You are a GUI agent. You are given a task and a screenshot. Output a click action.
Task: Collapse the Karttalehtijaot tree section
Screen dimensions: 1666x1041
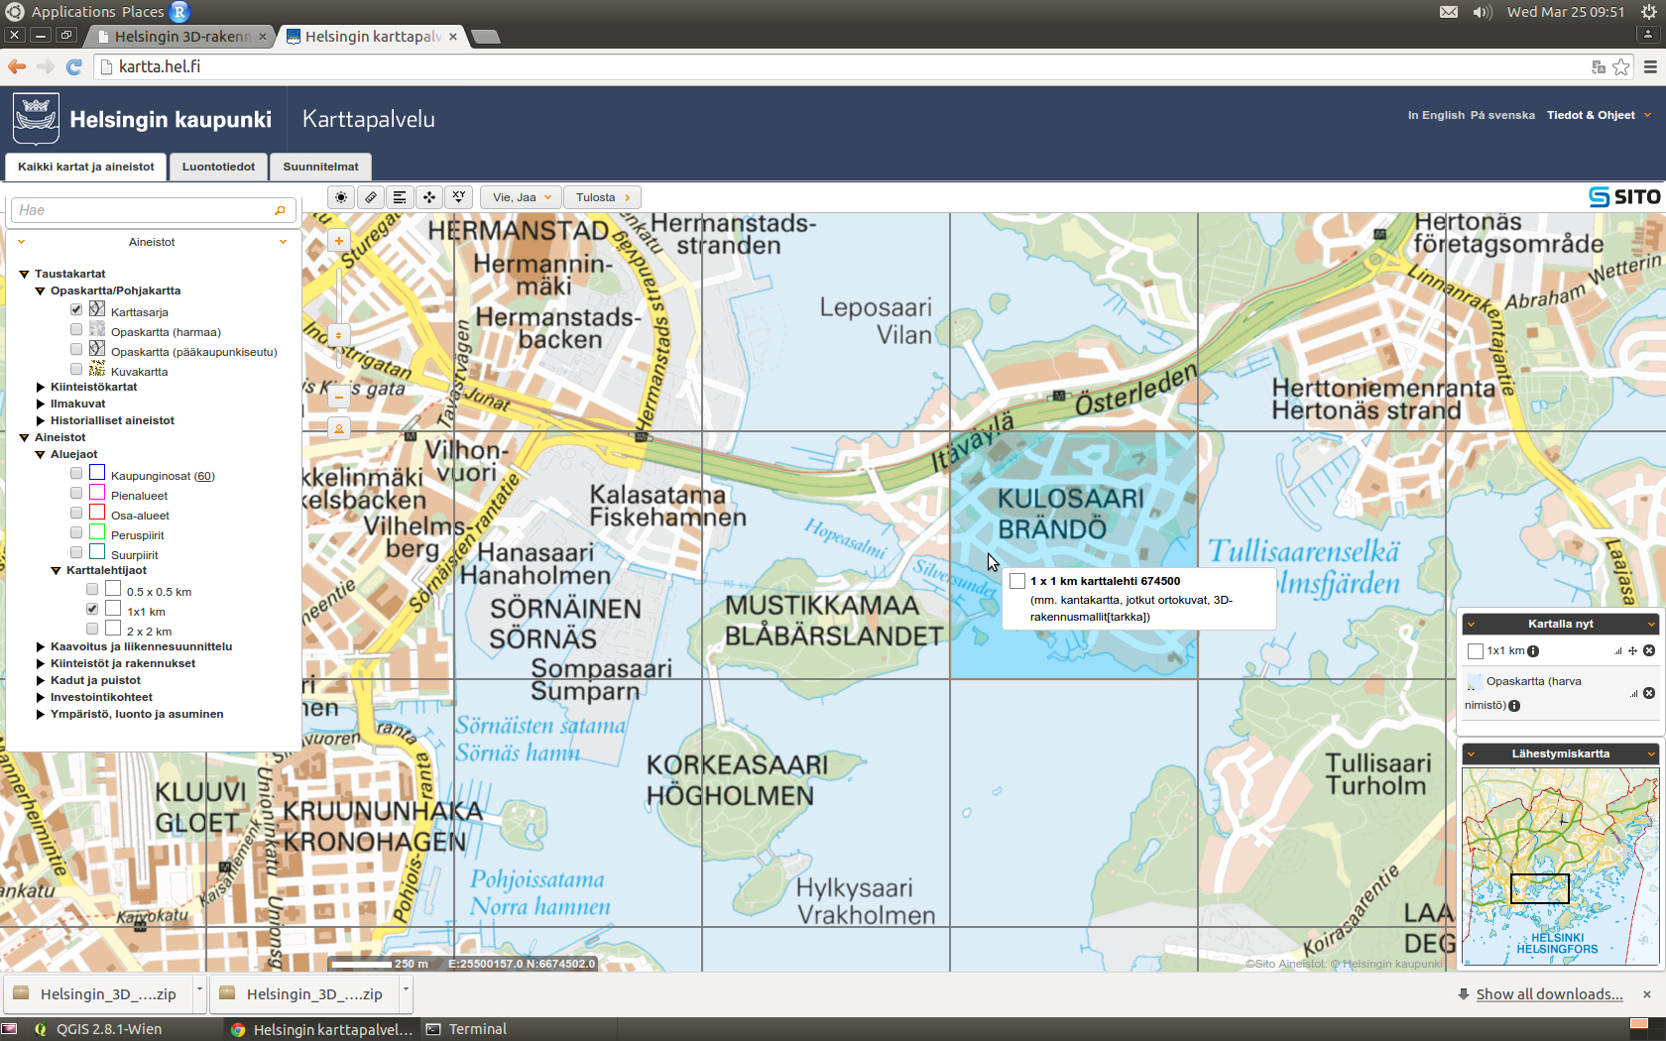coord(57,570)
